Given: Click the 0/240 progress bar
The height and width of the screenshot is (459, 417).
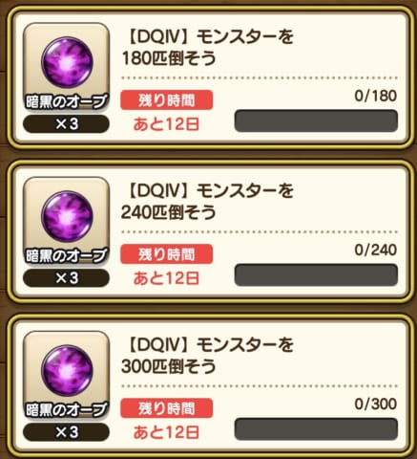Looking at the screenshot, I should point(316,274).
